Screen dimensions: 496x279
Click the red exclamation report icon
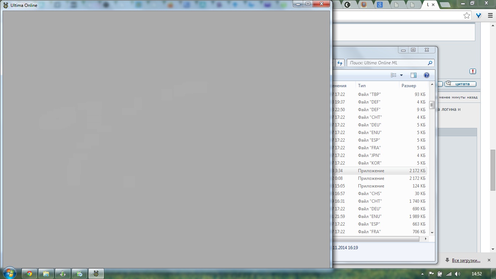(472, 72)
